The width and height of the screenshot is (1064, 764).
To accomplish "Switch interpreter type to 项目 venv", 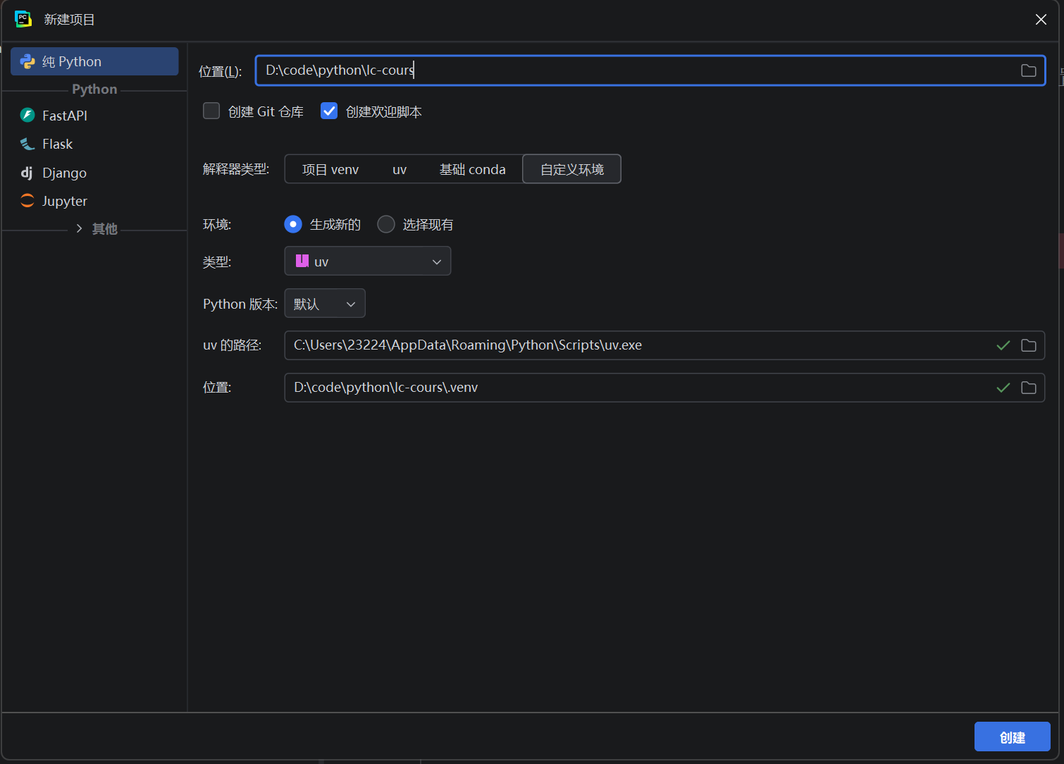I will point(330,169).
